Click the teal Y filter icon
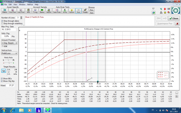Image resolution: width=181 pixels, height=113 pixels. click(x=161, y=9)
